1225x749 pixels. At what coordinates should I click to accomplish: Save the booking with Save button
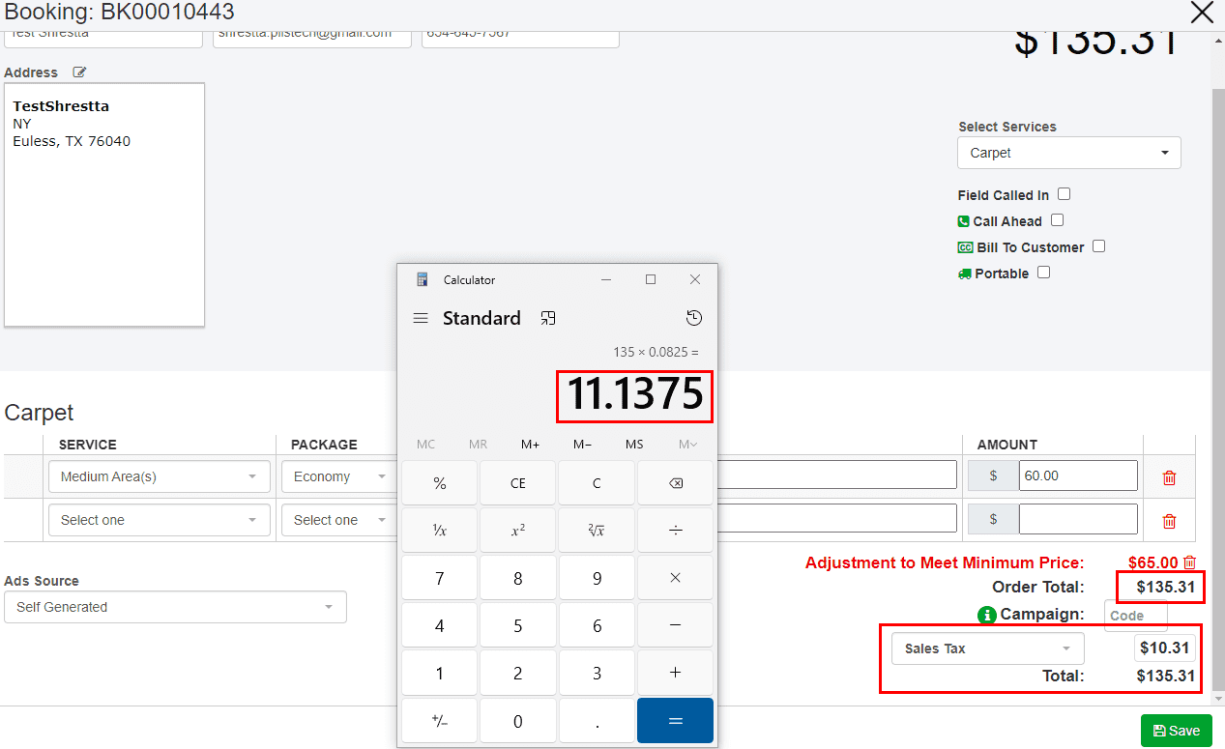point(1176,731)
